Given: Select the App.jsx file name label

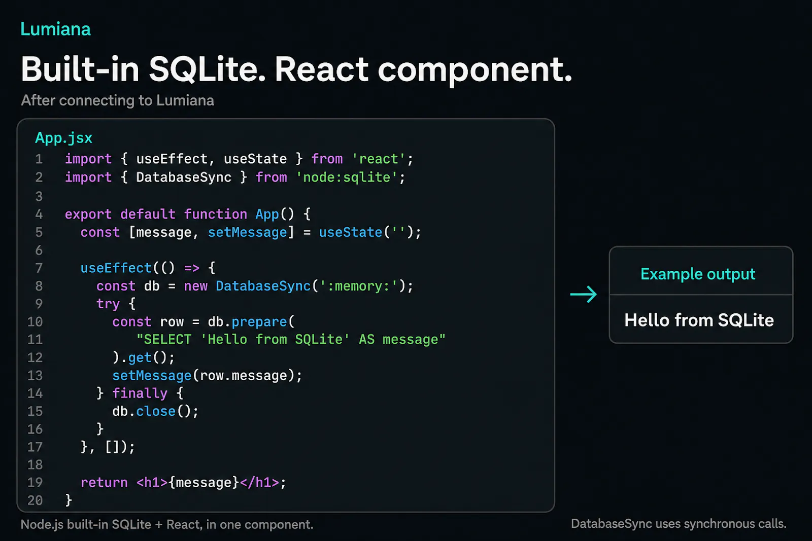Looking at the screenshot, I should click(64, 138).
